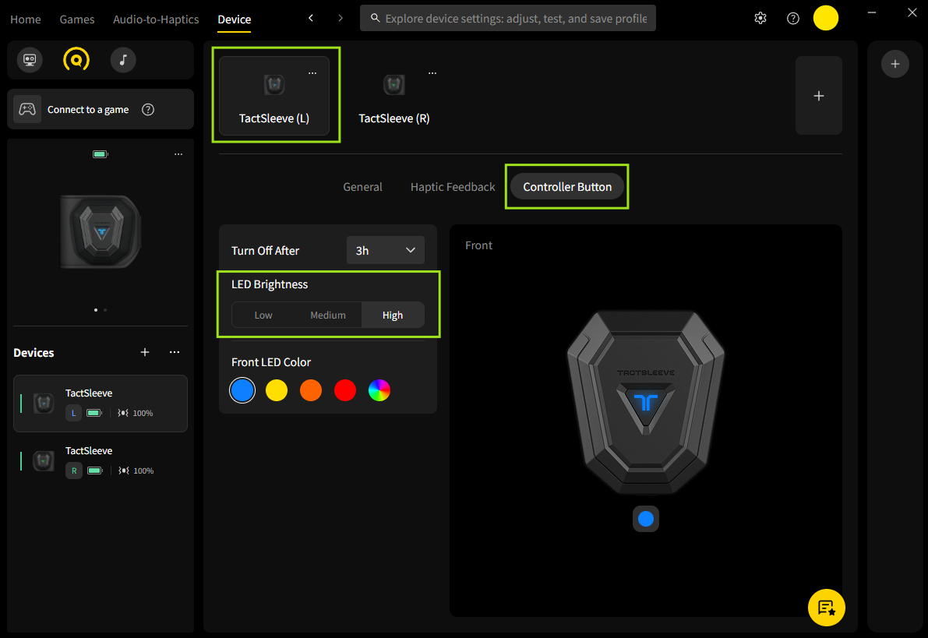Image resolution: width=928 pixels, height=638 pixels.
Task: Click the yellow profile avatar
Action: pos(826,18)
